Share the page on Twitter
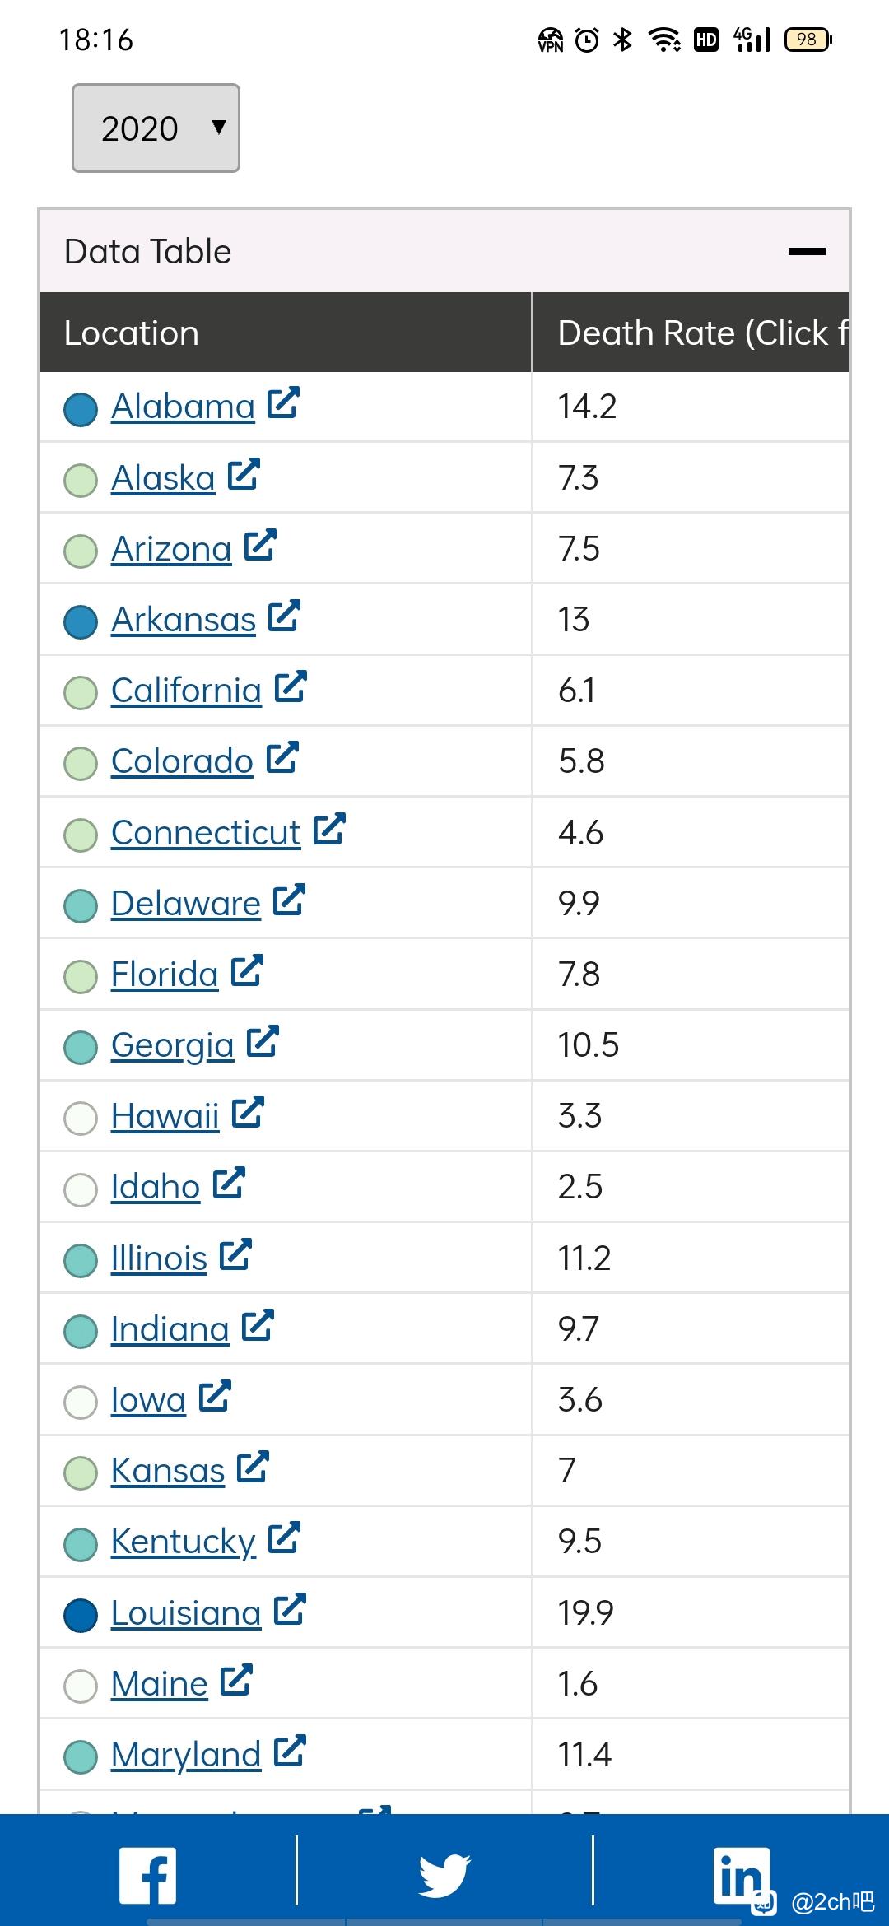The image size is (889, 1926). click(444, 1876)
